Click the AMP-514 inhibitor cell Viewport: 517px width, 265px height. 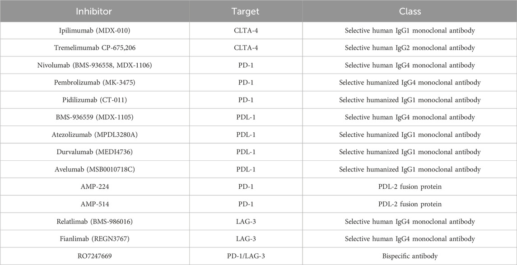click(94, 204)
